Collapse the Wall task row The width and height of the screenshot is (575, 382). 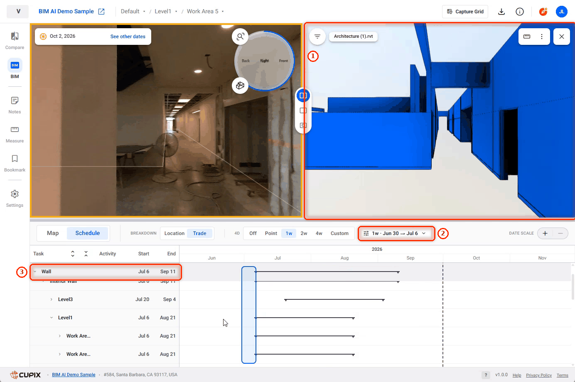tap(35, 272)
